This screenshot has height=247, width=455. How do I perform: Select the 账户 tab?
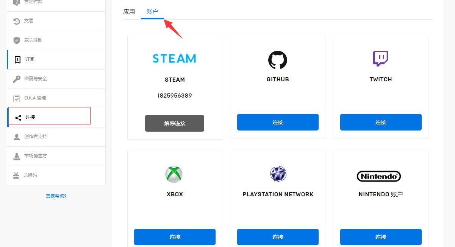coord(152,12)
